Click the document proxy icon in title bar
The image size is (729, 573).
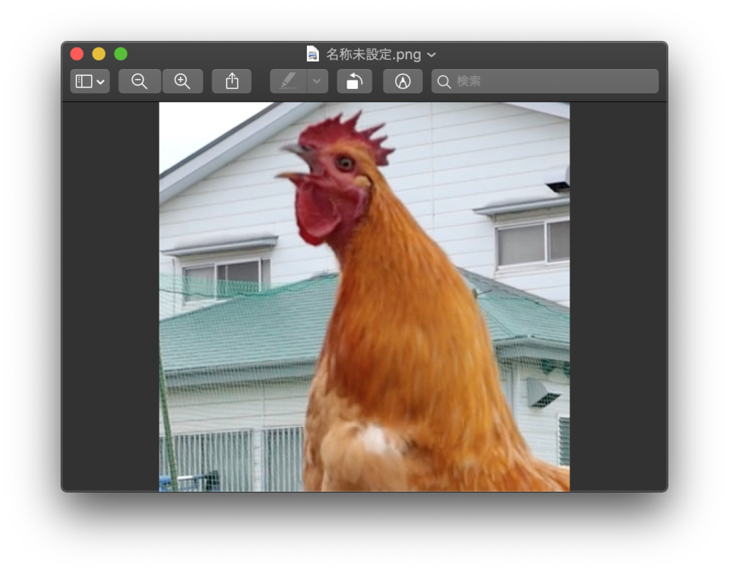pos(313,54)
